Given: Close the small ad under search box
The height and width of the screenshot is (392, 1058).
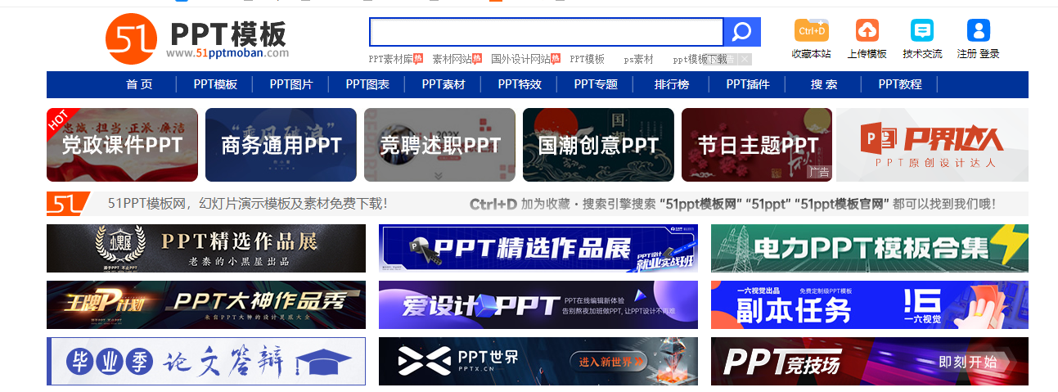Looking at the screenshot, I should click(x=745, y=59).
